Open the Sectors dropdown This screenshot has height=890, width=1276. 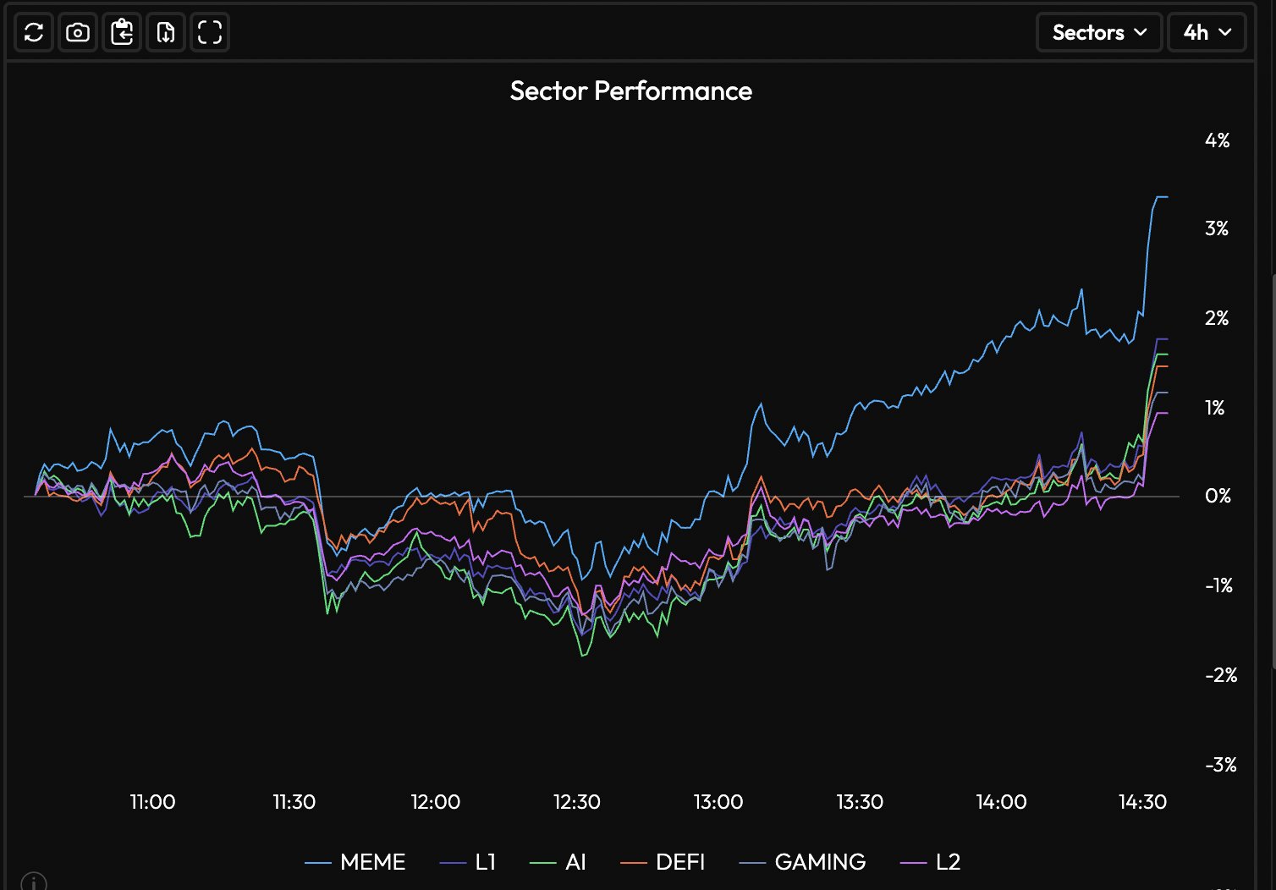pyautogui.click(x=1098, y=33)
